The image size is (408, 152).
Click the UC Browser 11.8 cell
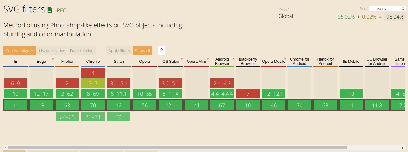[x=377, y=105]
